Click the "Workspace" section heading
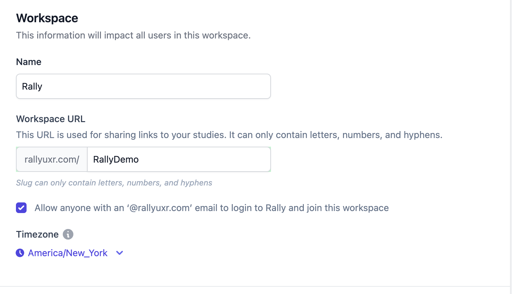This screenshot has width=512, height=294. click(47, 18)
